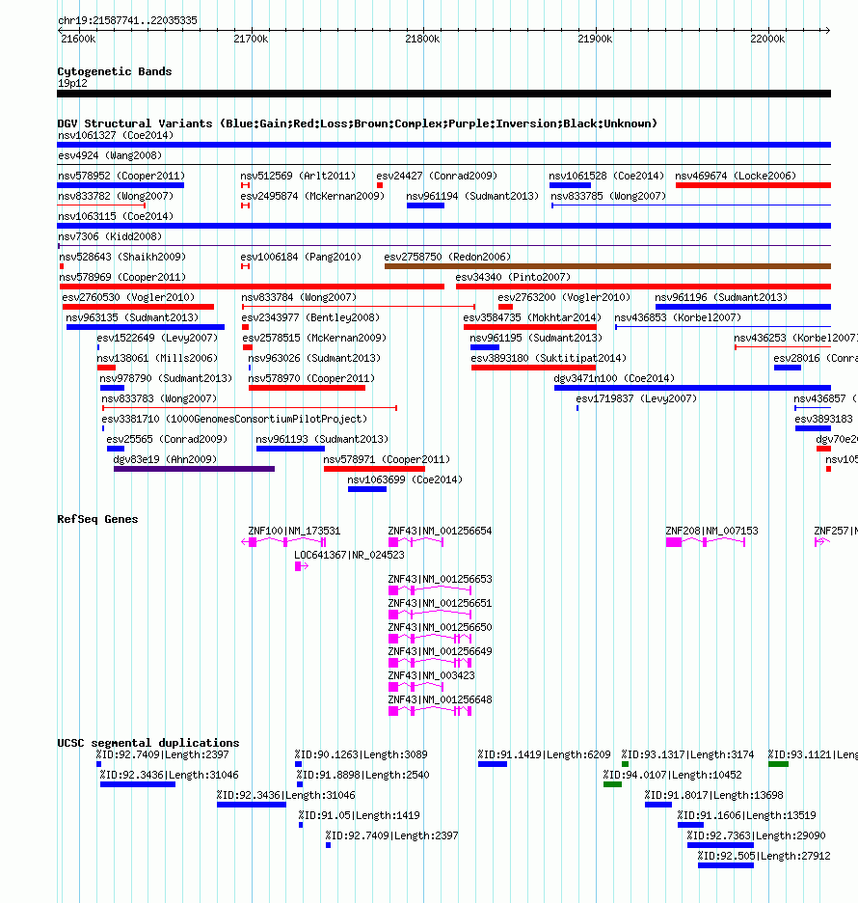Viewport: 858px width, 903px height.
Task: Select the nsv528643 (Shaikh2009) label
Action: pos(122,257)
